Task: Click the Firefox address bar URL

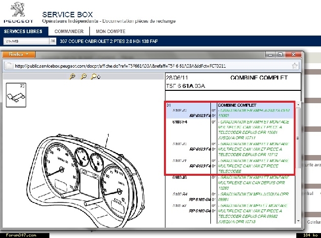Action: pos(120,66)
